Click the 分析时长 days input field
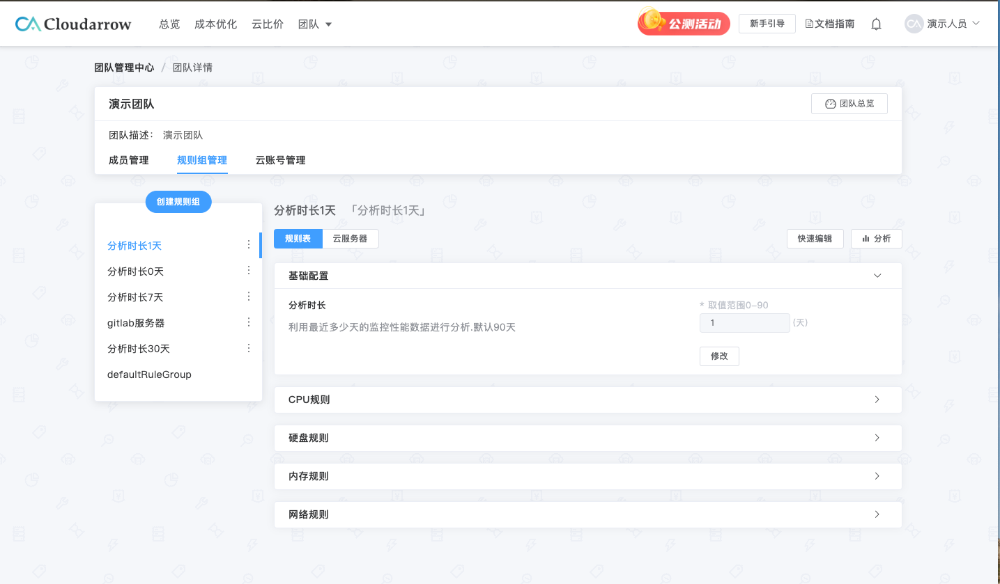The image size is (1000, 584). point(744,323)
